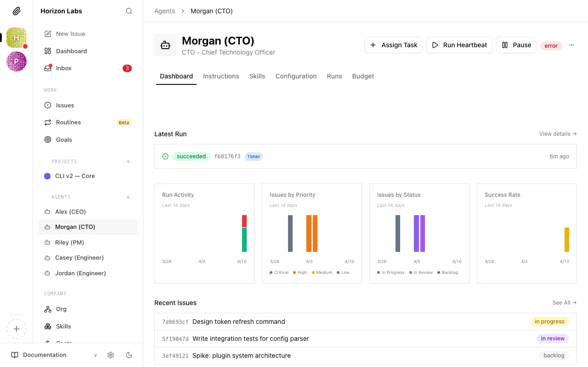Screen dimensions: 588x367
Task: Switch to the Budget tab
Action: coord(363,76)
